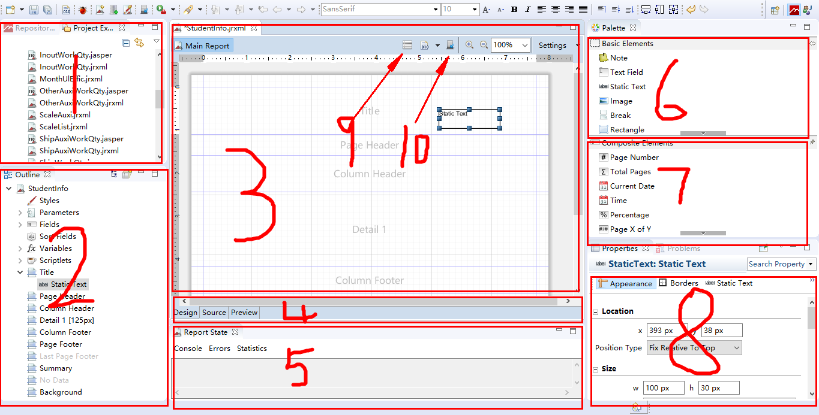Click the dataset and query editor icon
819x415 pixels.
pos(407,45)
